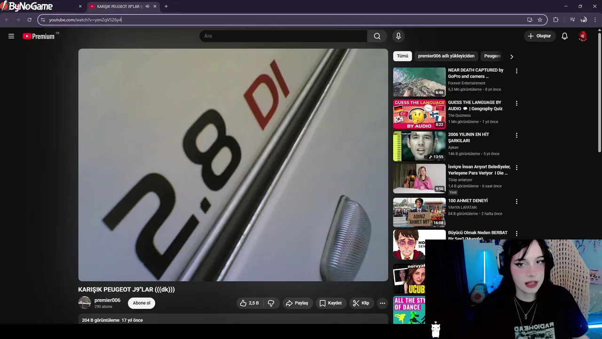Open media controls in browser toolbar
This screenshot has width=602, height=339.
[572, 20]
